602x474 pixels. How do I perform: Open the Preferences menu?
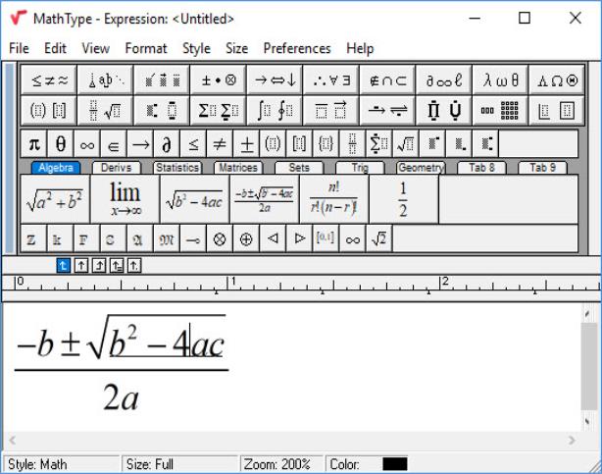tap(297, 48)
